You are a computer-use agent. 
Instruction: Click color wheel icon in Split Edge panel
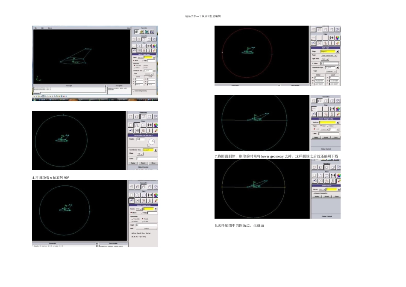pyautogui.click(x=337, y=38)
